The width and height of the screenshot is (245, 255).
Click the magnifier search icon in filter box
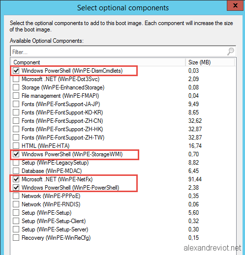(230, 52)
